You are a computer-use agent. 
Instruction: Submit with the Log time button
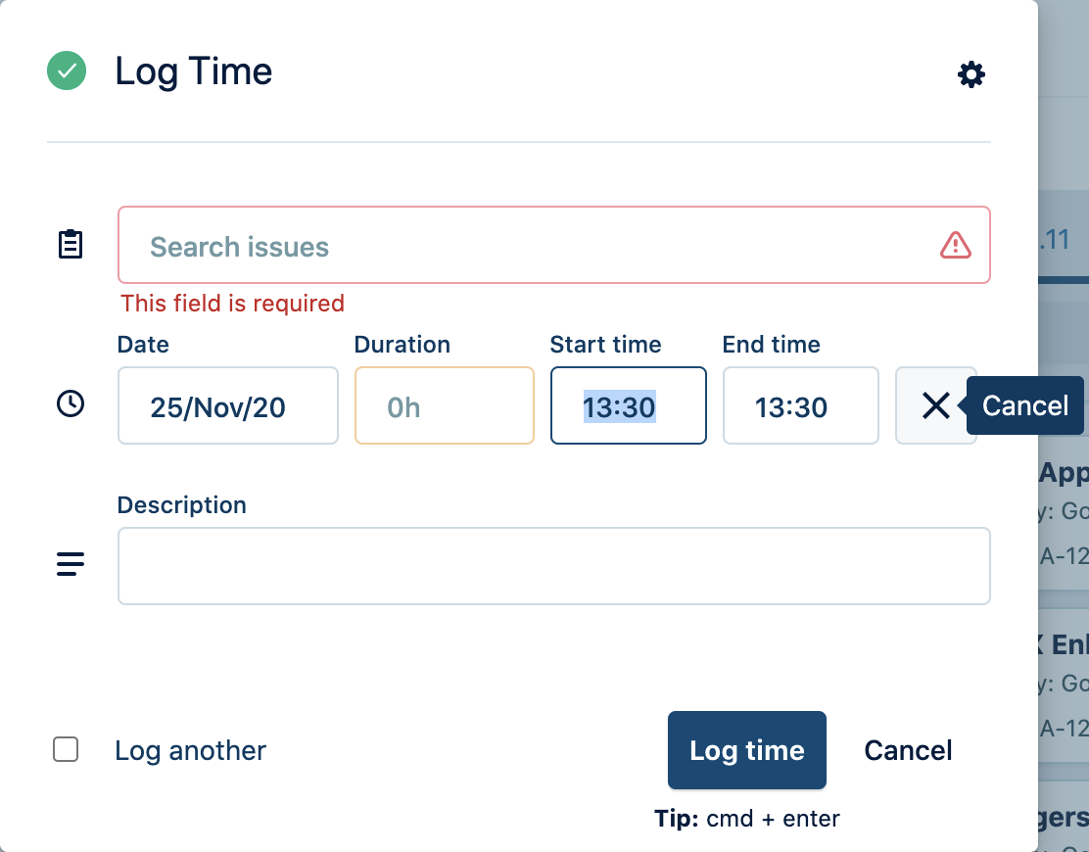pyautogui.click(x=746, y=750)
